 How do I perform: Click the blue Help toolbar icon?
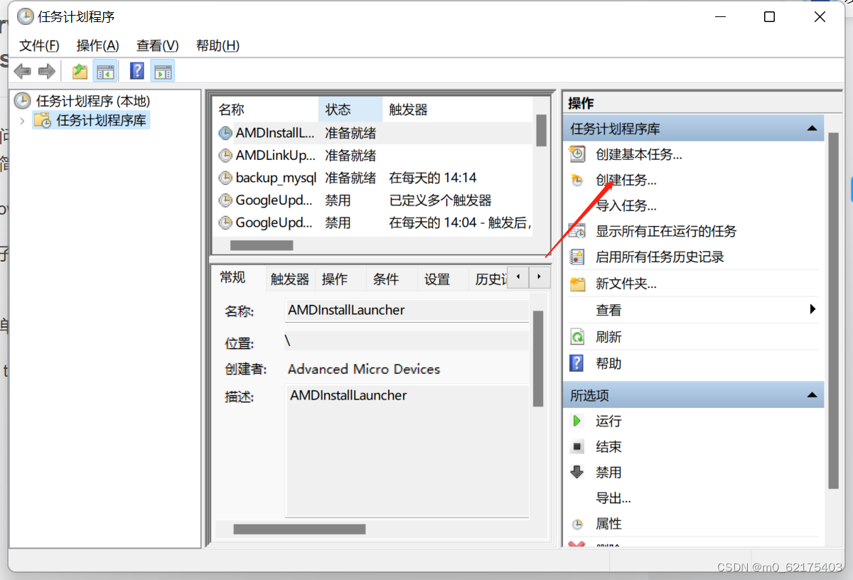137,71
